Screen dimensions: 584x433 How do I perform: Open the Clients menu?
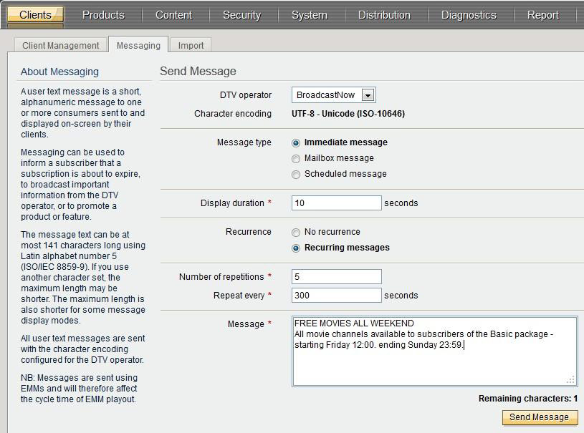point(35,15)
